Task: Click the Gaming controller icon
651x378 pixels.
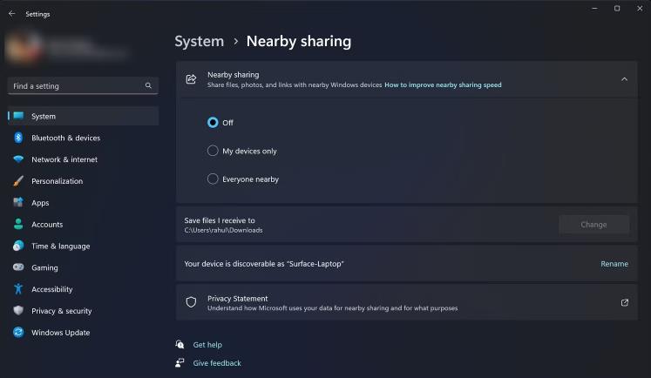Action: pos(18,267)
